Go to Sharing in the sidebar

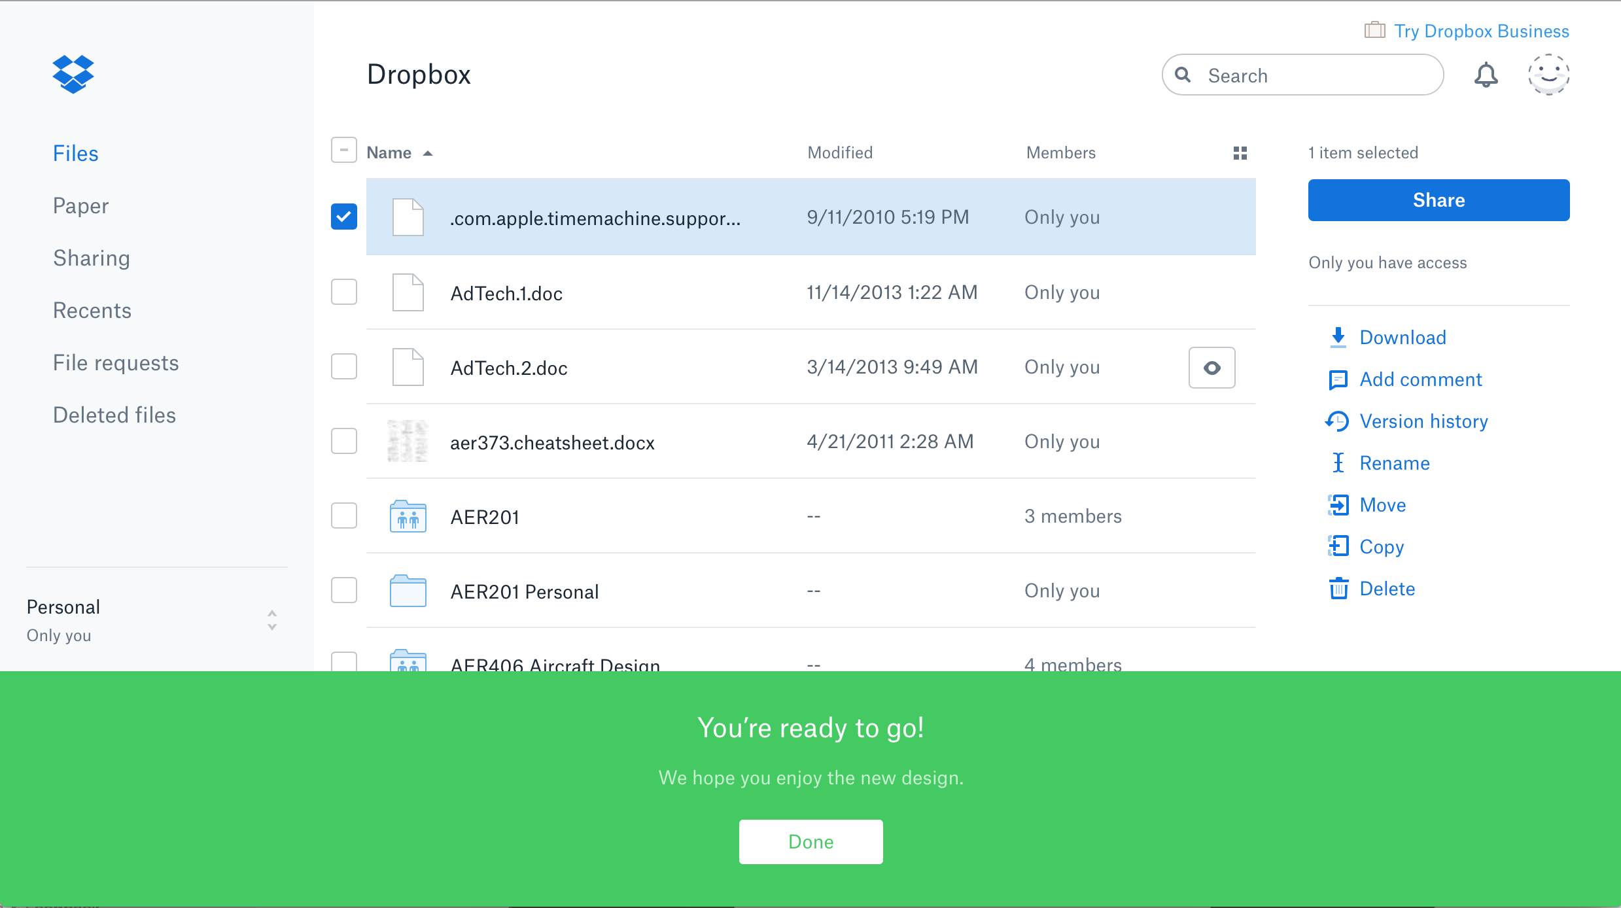[92, 258]
